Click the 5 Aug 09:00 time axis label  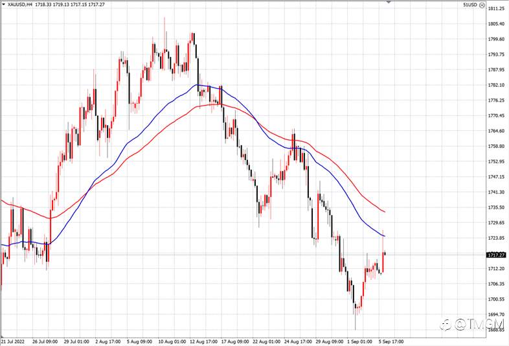pyautogui.click(x=140, y=341)
